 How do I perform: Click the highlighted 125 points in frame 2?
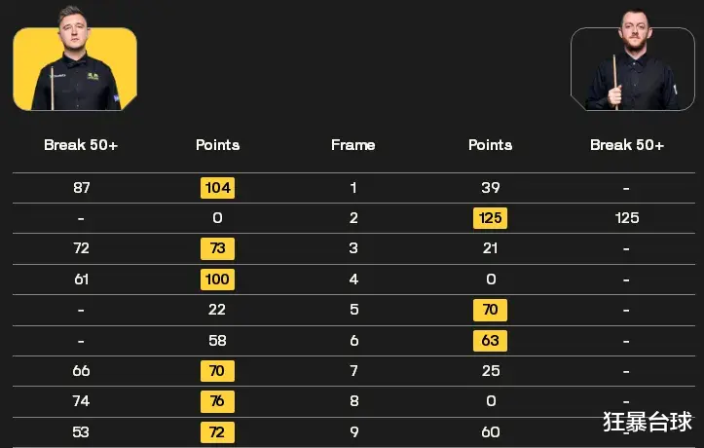[490, 218]
